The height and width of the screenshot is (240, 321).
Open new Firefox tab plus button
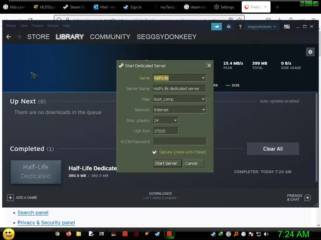click(x=277, y=7)
